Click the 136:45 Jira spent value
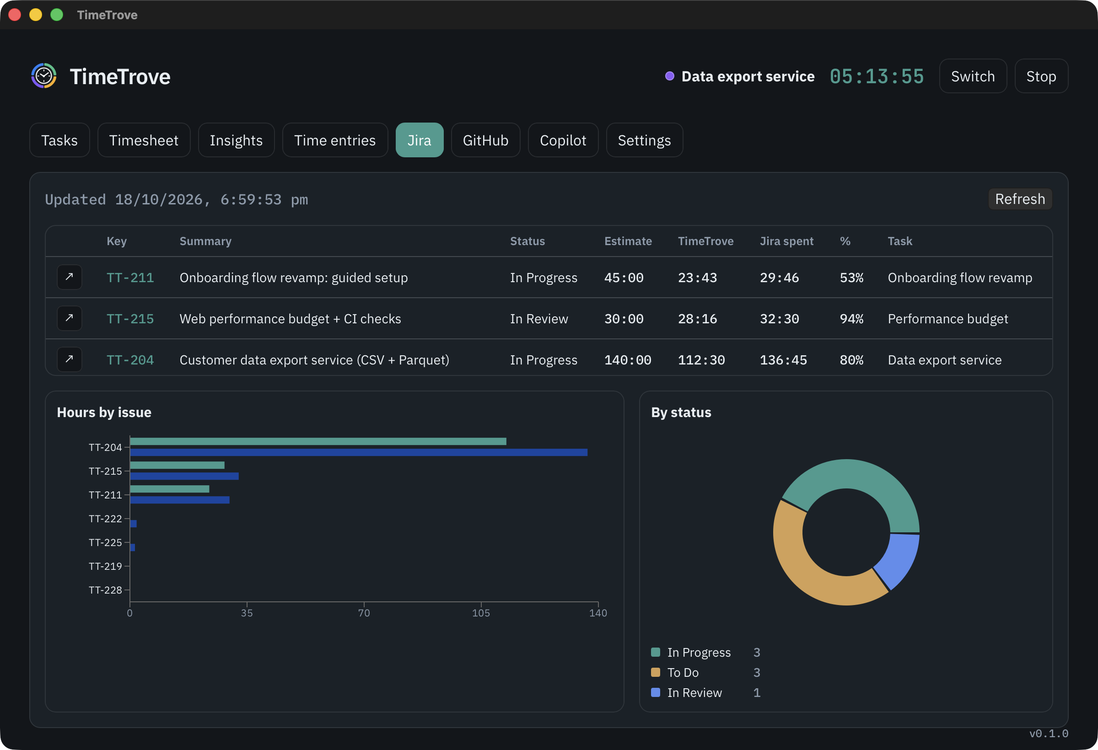1098x750 pixels. point(783,360)
